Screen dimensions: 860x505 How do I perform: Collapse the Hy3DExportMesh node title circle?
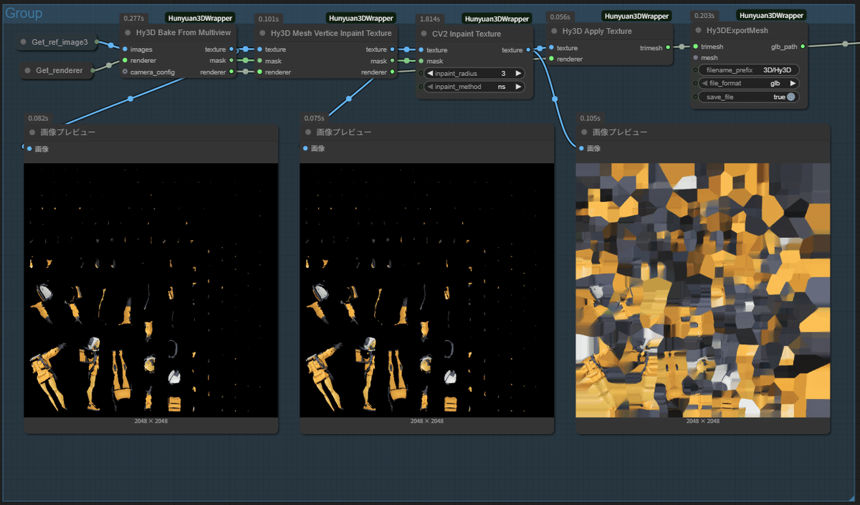click(699, 30)
